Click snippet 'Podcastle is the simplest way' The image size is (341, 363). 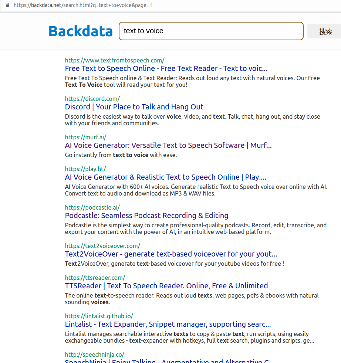(x=196, y=228)
